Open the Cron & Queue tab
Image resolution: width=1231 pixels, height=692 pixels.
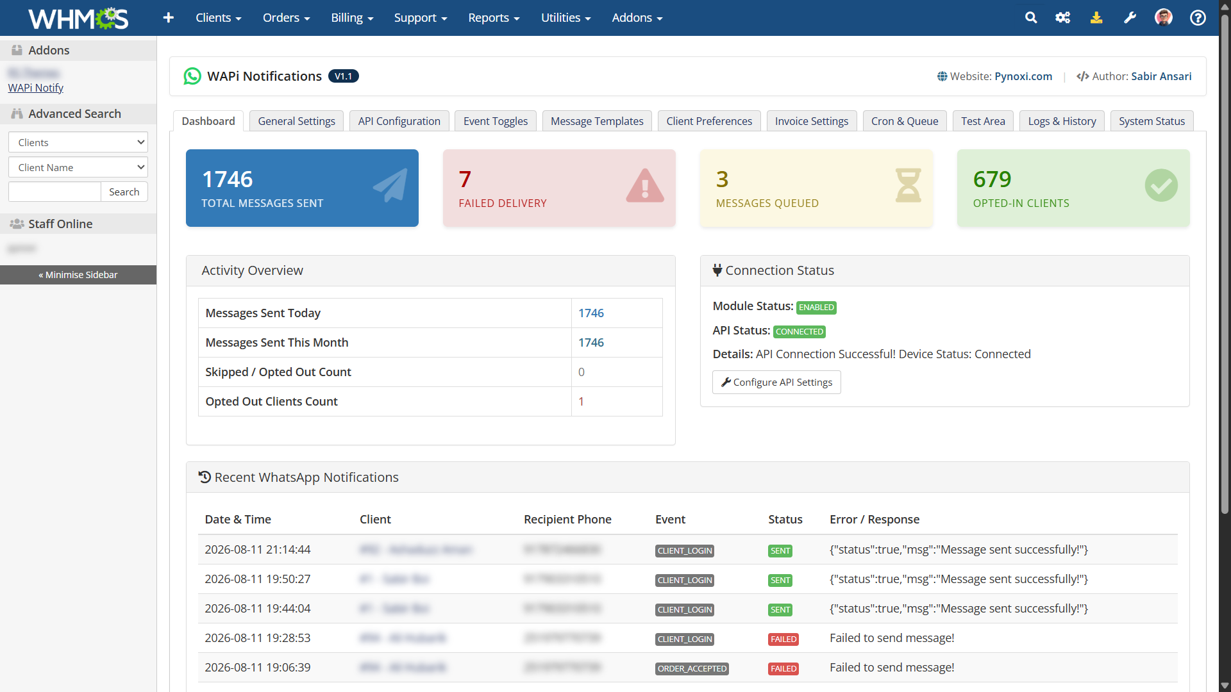[x=905, y=121]
